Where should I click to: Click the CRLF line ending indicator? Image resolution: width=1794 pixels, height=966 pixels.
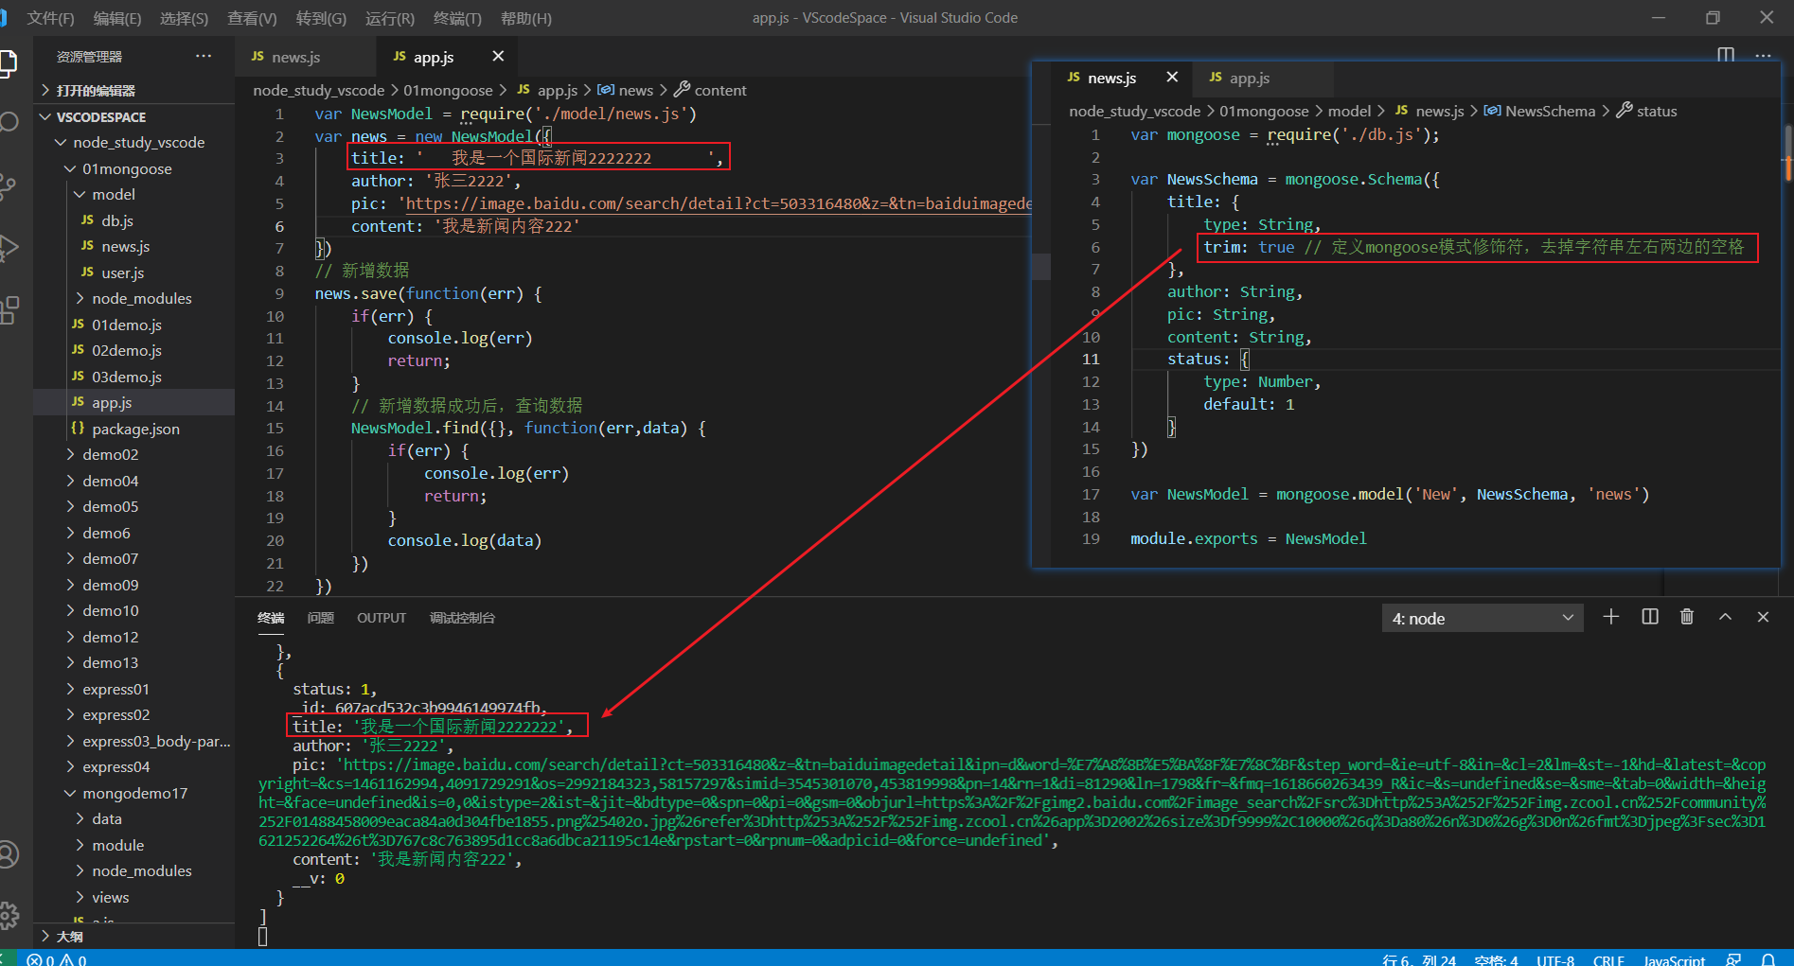tap(1608, 960)
